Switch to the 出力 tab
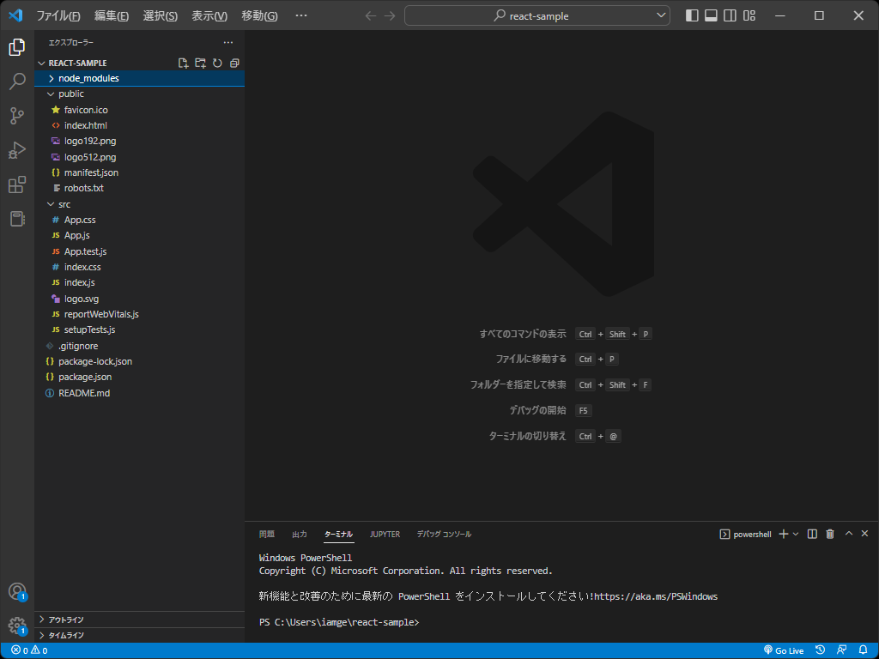879x659 pixels. (300, 534)
